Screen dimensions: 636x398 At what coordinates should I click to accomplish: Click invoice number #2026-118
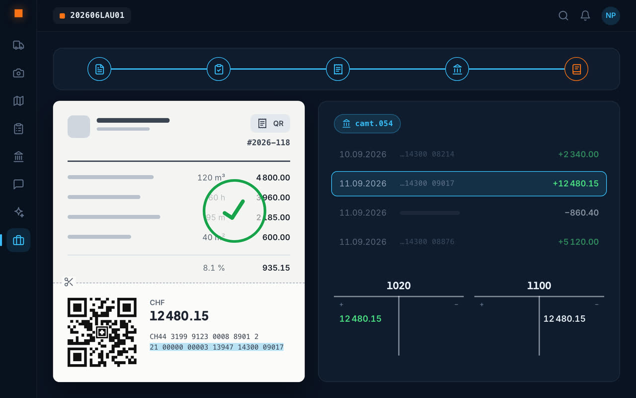(x=268, y=143)
